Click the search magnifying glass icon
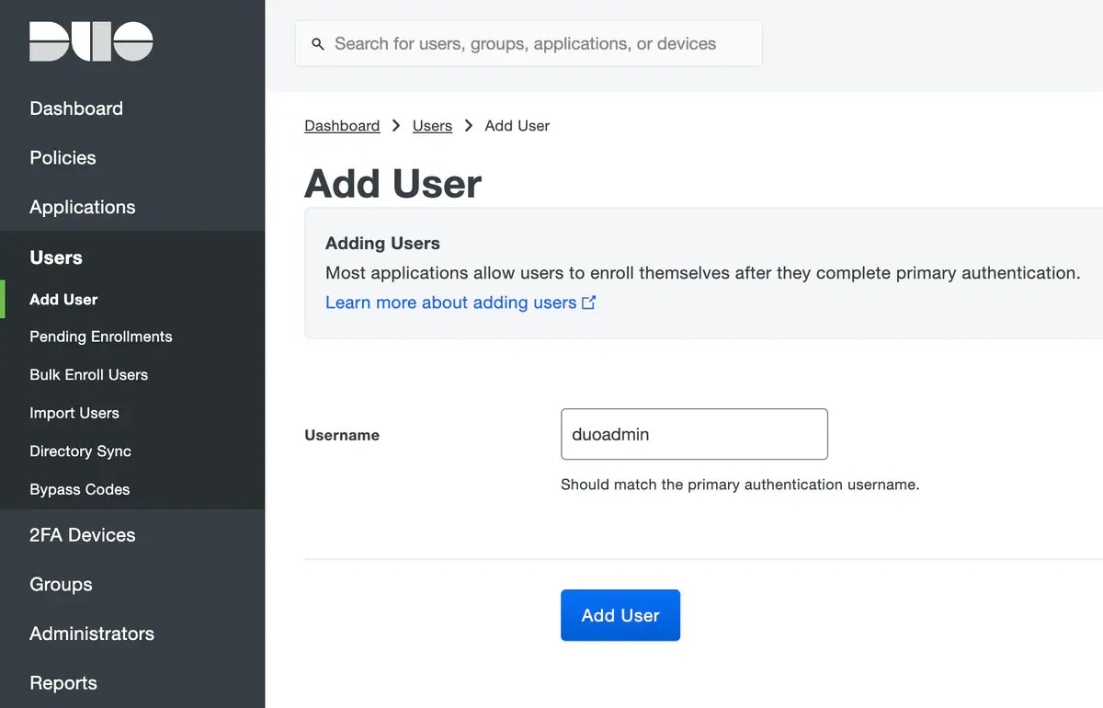 coord(317,43)
